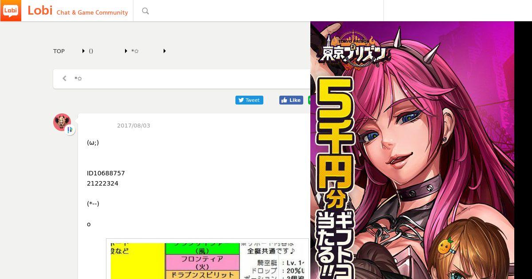Screen dimensions: 532x279
Task: Open the poster's skull avatar
Action: 62,122
